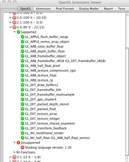The image size is (129, 162).
Task: Click target icon beside 2.1 entry
Action: point(14,22)
